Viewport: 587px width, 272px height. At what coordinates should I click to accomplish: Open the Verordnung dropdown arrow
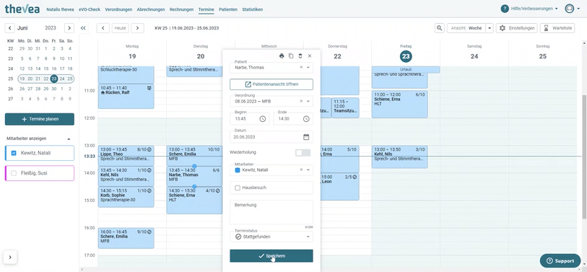coord(308,101)
